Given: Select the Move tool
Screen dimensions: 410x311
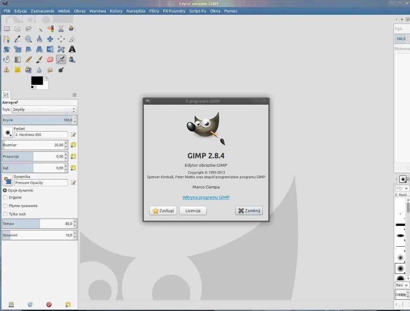Looking at the screenshot, I should pos(50,39).
